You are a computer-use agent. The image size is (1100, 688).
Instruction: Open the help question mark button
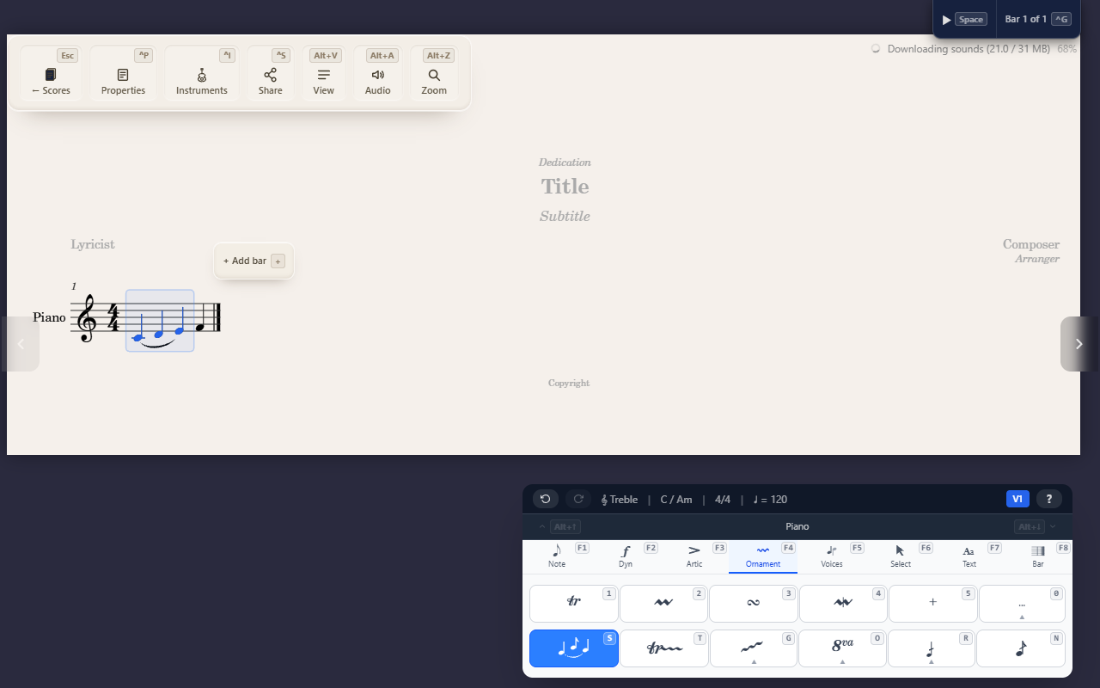(1049, 499)
